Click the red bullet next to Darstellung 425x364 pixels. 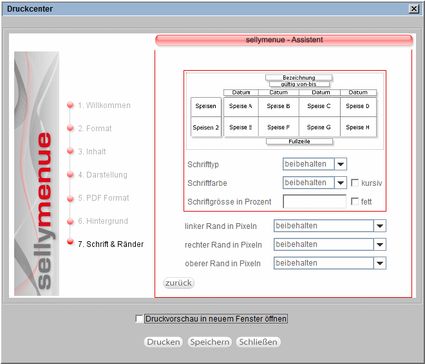coord(70,175)
